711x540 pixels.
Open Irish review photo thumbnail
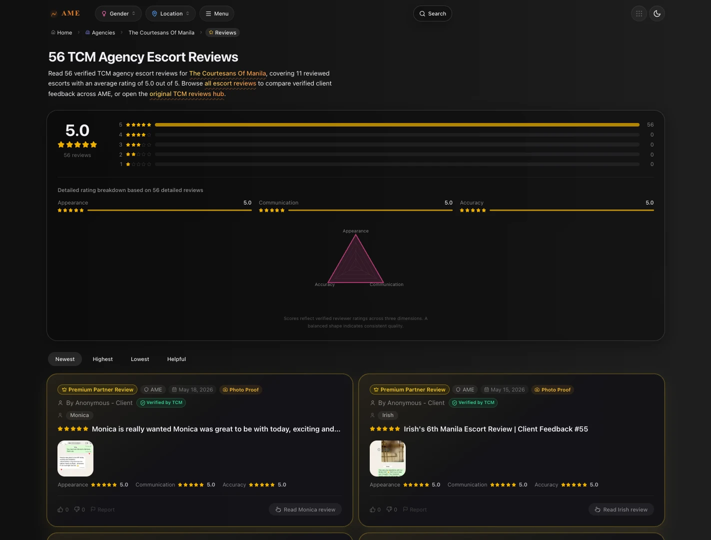pyautogui.click(x=388, y=458)
